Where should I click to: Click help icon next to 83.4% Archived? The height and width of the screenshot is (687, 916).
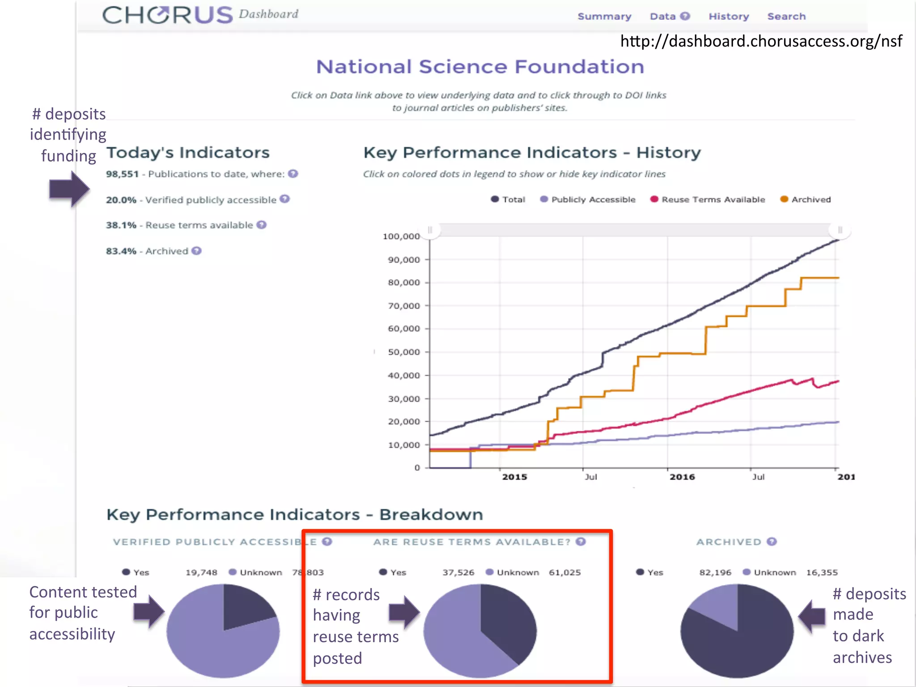point(196,250)
